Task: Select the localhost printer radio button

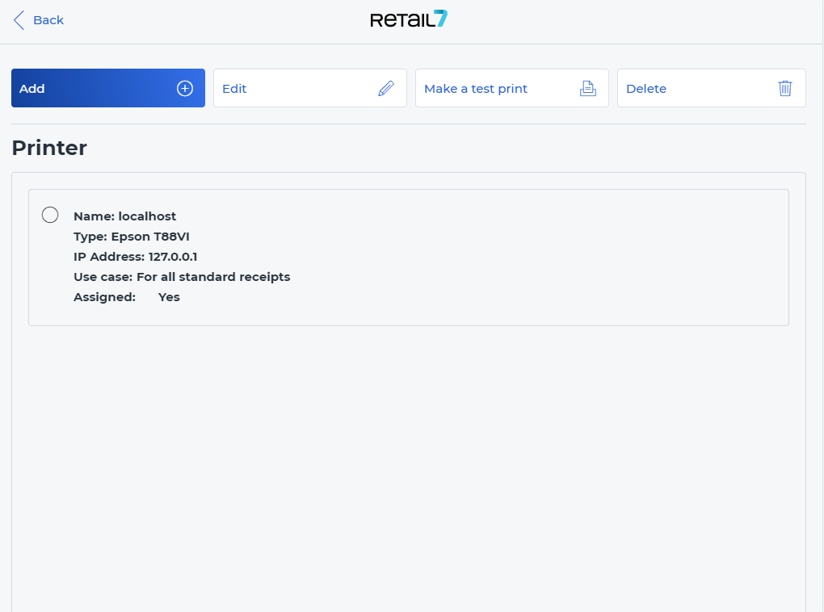Action: 50,215
